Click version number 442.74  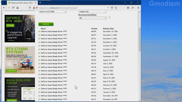(x=94, y=78)
